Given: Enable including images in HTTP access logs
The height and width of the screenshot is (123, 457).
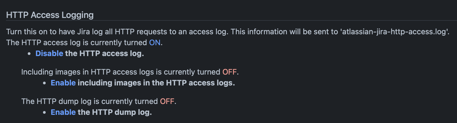Looking at the screenshot, I should [63, 83].
